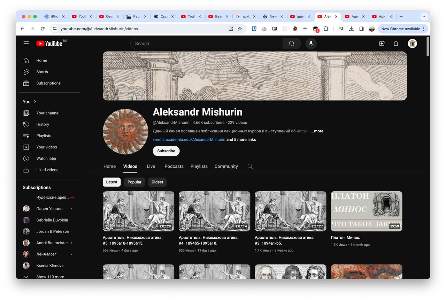Click New Chrome available update button

[x=403, y=29]
